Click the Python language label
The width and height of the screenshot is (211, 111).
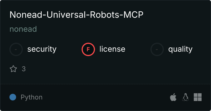pos(32,97)
